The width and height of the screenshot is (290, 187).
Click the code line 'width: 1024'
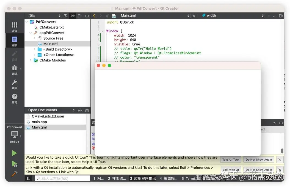pyautogui.click(x=125, y=35)
